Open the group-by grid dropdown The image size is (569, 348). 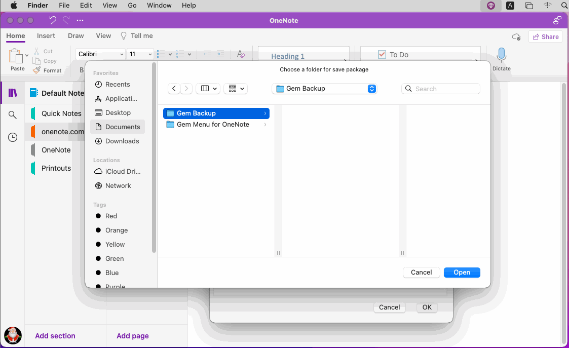click(x=236, y=89)
